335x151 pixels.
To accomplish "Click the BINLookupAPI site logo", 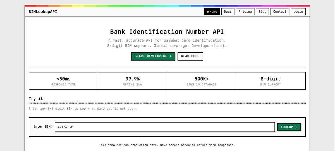I will click(x=43, y=11).
